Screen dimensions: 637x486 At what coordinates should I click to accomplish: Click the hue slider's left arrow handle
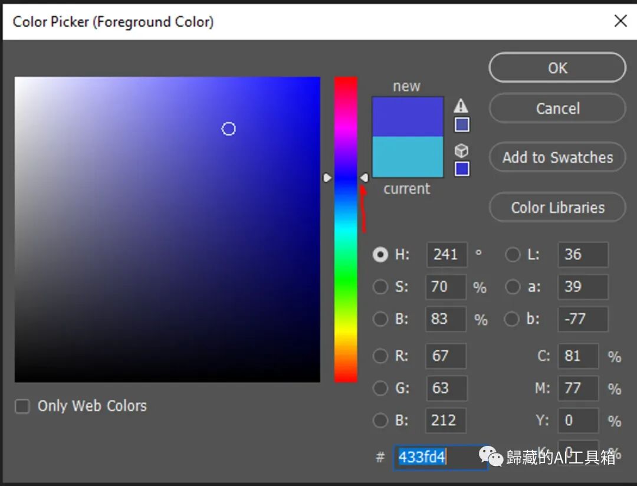pyautogui.click(x=327, y=178)
